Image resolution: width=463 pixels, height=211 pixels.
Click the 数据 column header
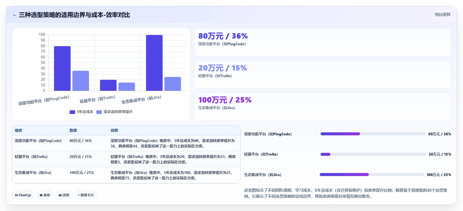[x=73, y=131]
